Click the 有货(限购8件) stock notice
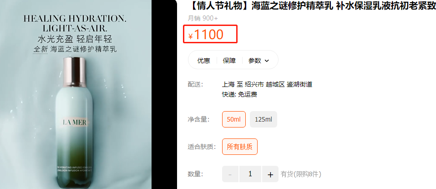 click(x=301, y=174)
